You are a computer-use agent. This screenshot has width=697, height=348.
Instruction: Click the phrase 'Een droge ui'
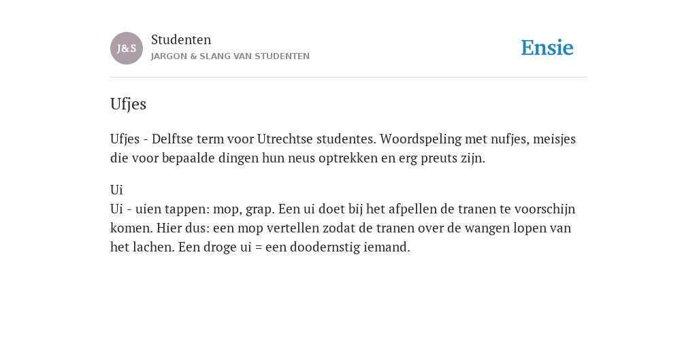pyautogui.click(x=214, y=247)
